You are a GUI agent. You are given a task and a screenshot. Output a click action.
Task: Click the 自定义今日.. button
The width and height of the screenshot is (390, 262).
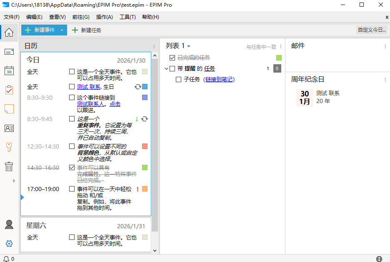(372, 30)
